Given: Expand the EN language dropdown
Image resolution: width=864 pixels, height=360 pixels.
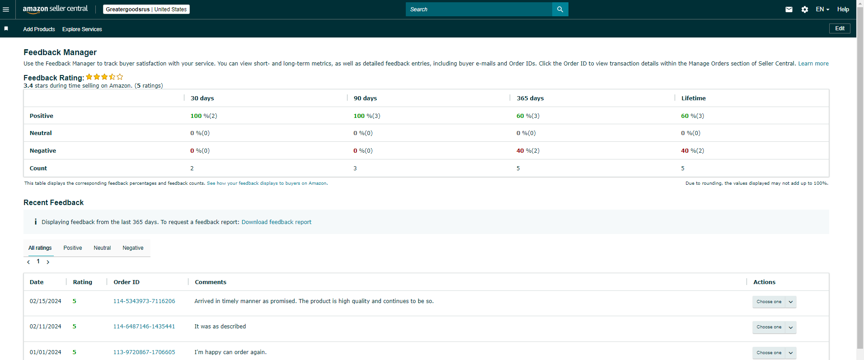Looking at the screenshot, I should tap(822, 9).
